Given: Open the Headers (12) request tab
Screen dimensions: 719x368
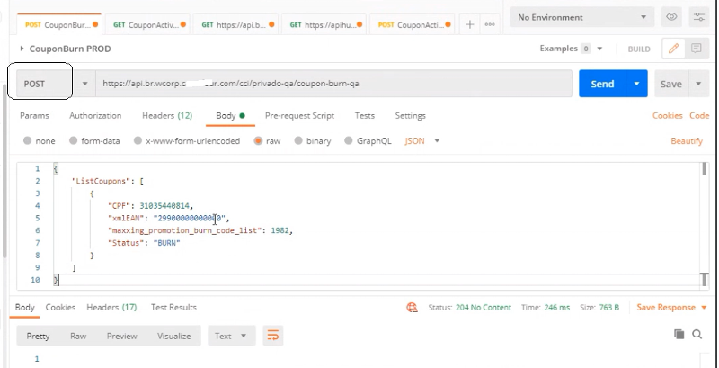Looking at the screenshot, I should point(167,116).
